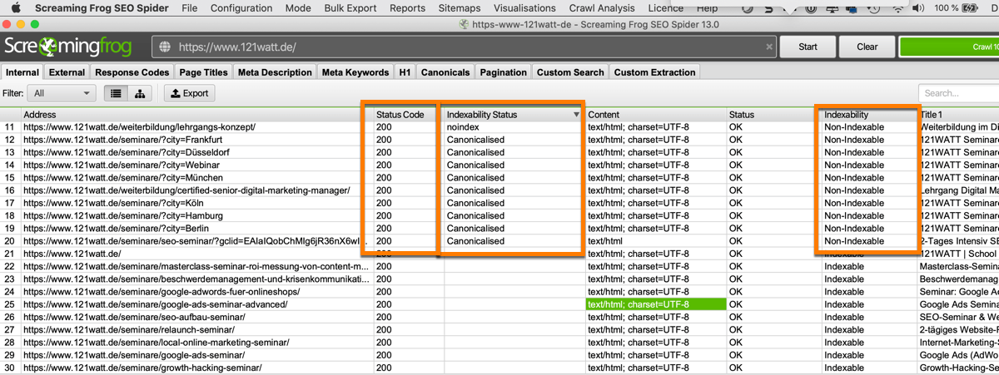This screenshot has height=375, width=999.
Task: Click the green crawl progress bar
Action: tap(949, 47)
